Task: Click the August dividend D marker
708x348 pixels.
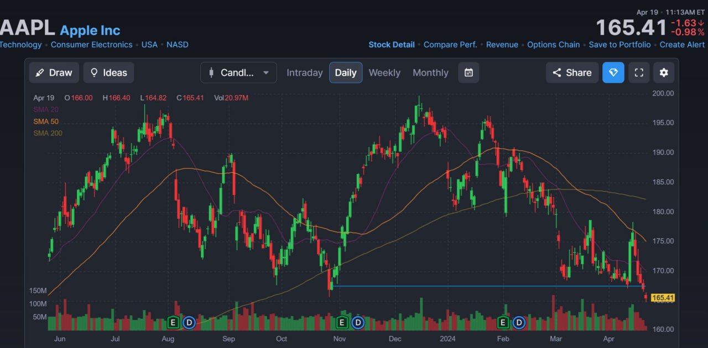Action: coord(189,322)
